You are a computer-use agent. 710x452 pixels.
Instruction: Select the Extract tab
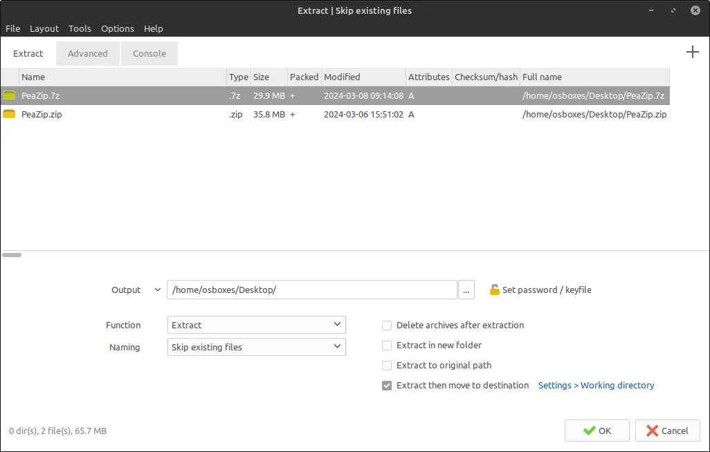click(28, 53)
